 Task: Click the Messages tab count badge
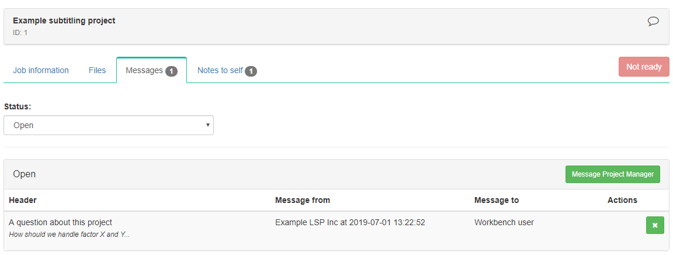coord(171,71)
